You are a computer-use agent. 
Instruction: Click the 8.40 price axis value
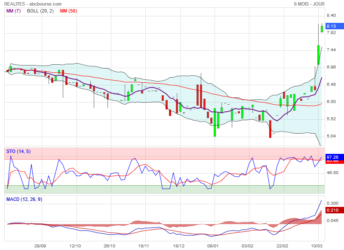tap(331, 16)
